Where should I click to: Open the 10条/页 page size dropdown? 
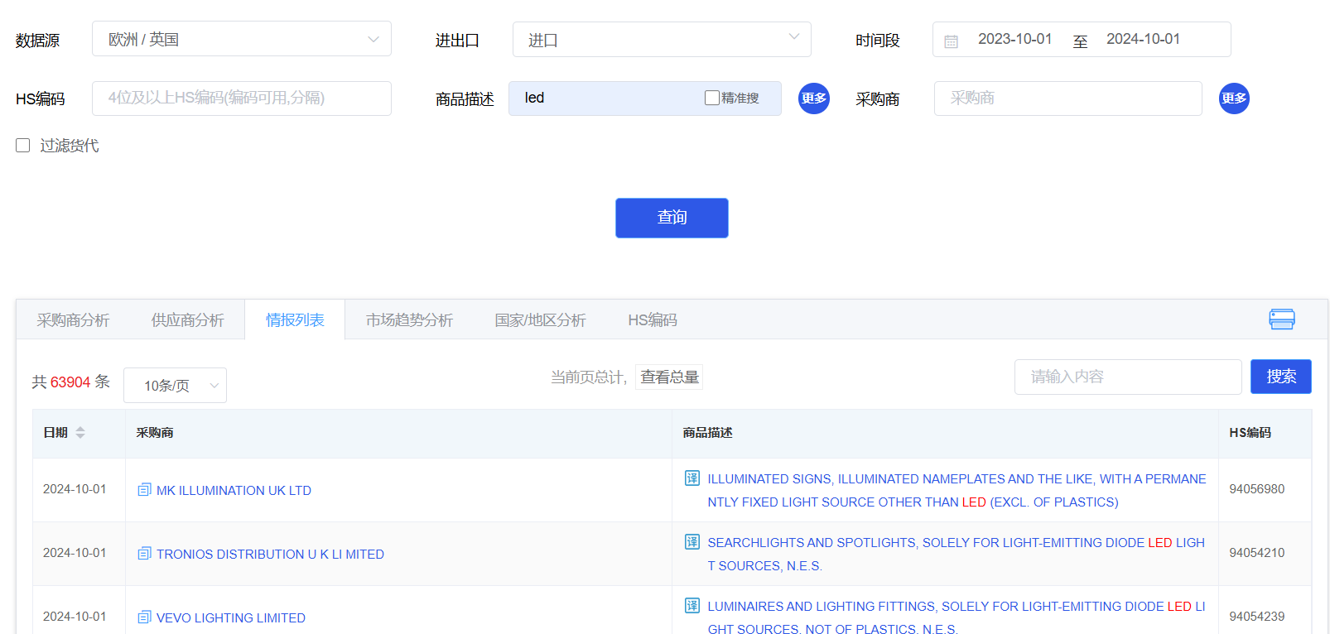point(175,386)
